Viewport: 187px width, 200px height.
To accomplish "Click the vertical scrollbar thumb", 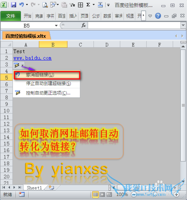I will click(183, 105).
